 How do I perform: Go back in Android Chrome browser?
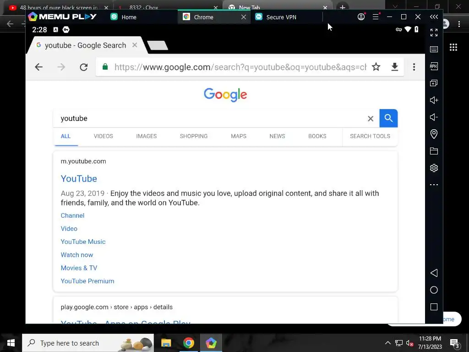point(39,67)
